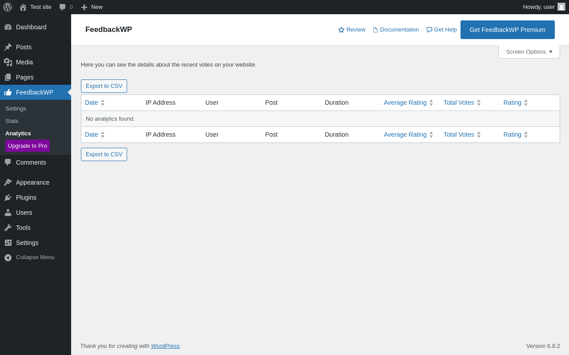Click the Dashboard gauge icon
Viewport: 569px width, 355px height.
8,27
